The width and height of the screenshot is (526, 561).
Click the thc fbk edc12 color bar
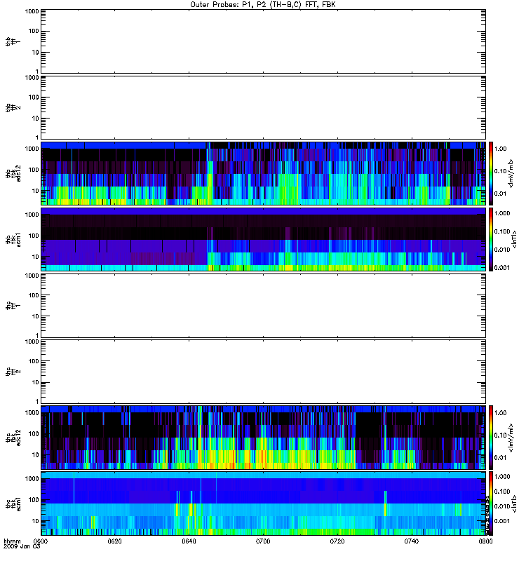[490, 437]
